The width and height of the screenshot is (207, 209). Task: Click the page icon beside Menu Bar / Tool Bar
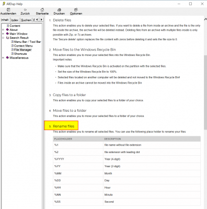(x=12, y=42)
